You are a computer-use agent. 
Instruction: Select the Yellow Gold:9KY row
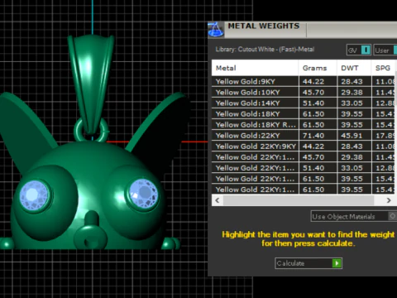[x=304, y=81]
